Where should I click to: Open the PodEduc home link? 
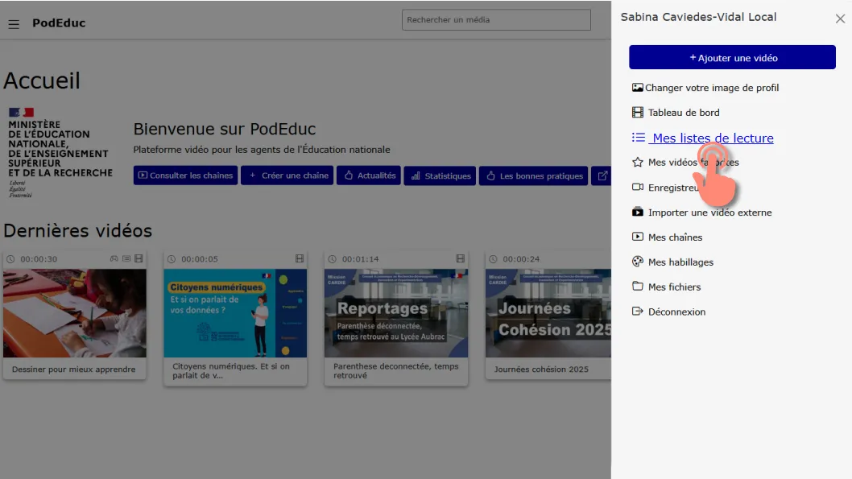[x=59, y=23]
